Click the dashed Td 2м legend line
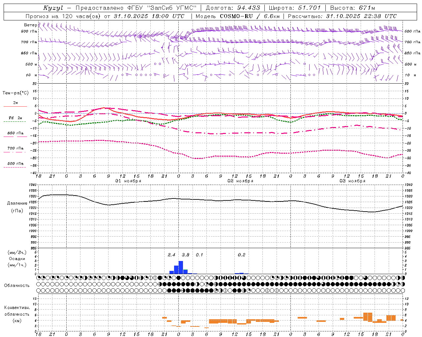 (x=15, y=121)
